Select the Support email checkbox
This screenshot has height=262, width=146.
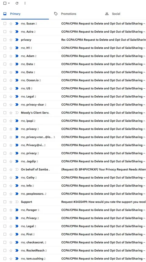tap(5, 202)
